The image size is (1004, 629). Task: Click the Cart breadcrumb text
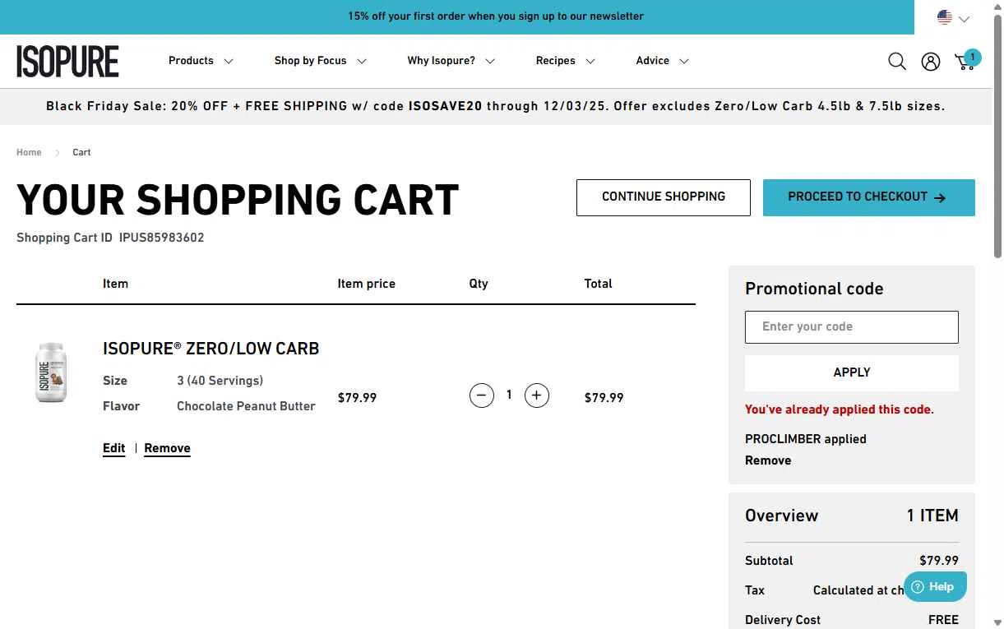coord(81,152)
